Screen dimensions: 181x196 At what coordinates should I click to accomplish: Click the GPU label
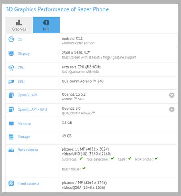(x=21, y=82)
